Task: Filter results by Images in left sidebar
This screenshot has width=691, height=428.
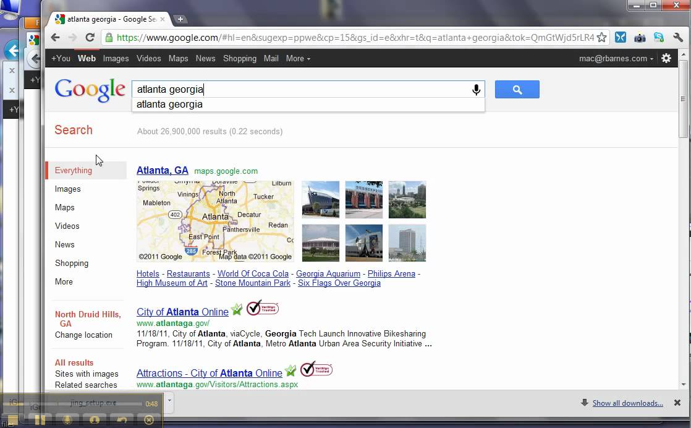Action: 68,189
